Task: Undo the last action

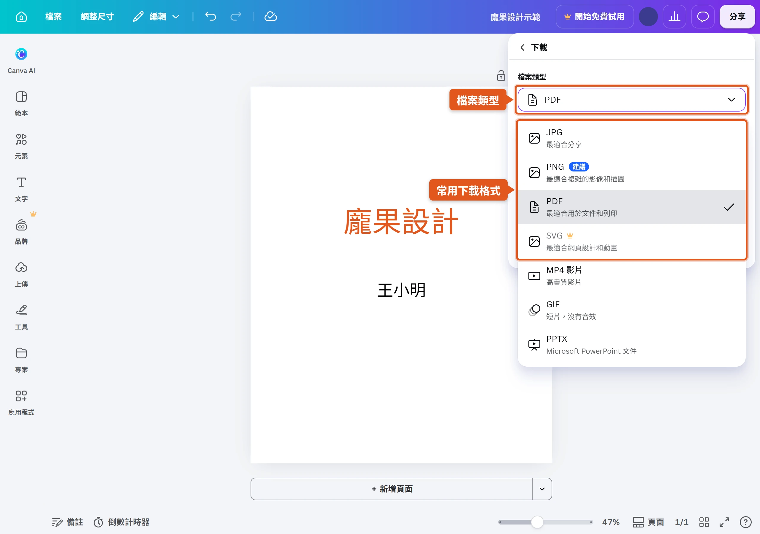Action: click(x=210, y=17)
